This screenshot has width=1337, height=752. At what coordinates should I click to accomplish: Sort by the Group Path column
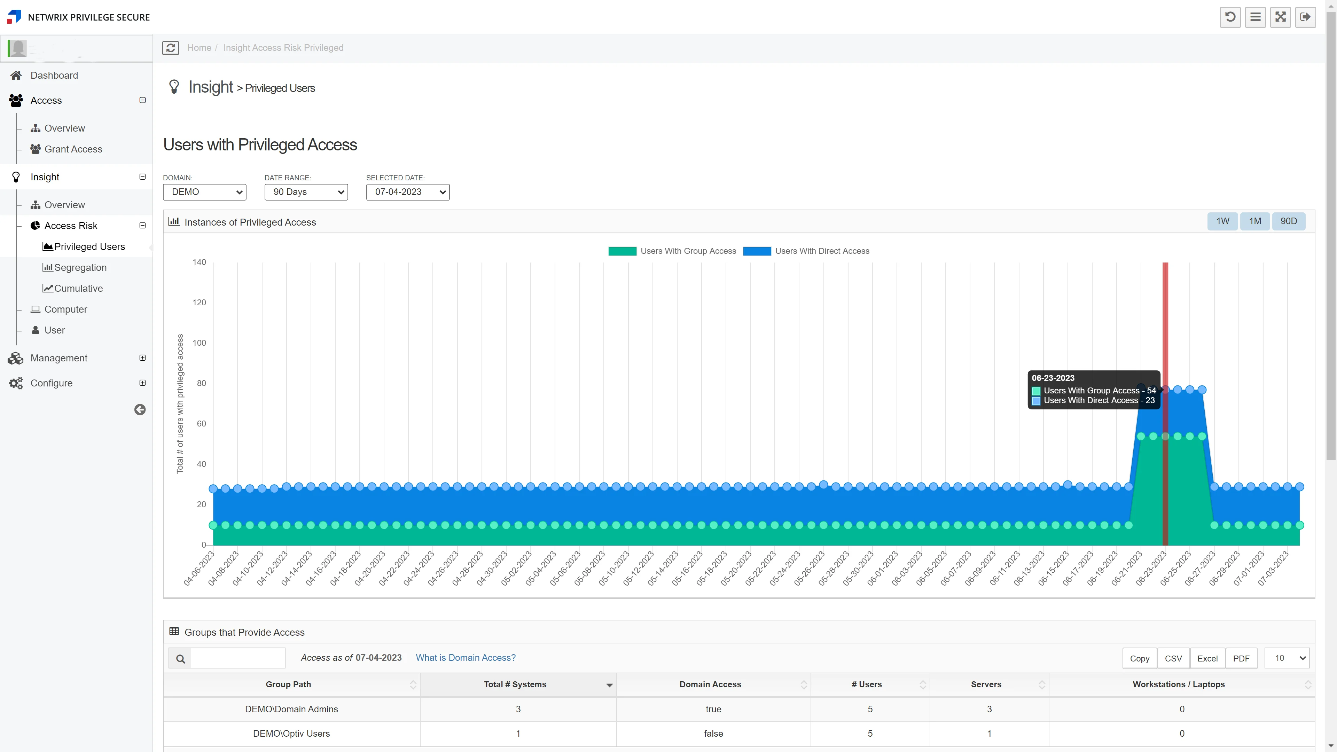tap(291, 684)
